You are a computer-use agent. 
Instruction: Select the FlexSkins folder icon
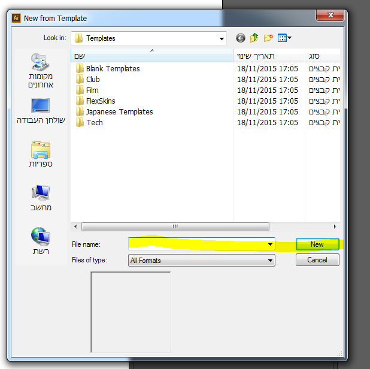click(x=80, y=101)
